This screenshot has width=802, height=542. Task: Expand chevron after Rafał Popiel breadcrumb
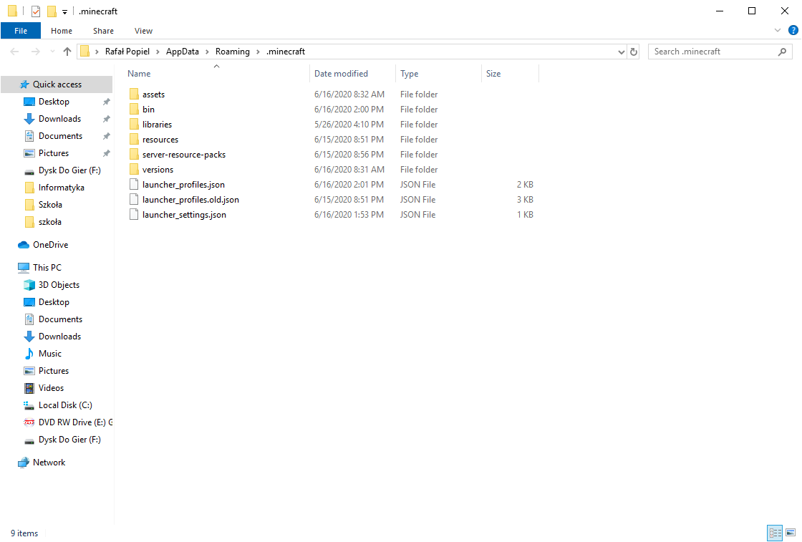(158, 52)
